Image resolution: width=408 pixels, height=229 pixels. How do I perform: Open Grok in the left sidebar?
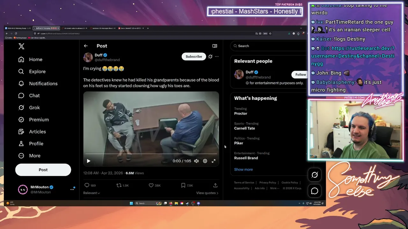point(29,108)
